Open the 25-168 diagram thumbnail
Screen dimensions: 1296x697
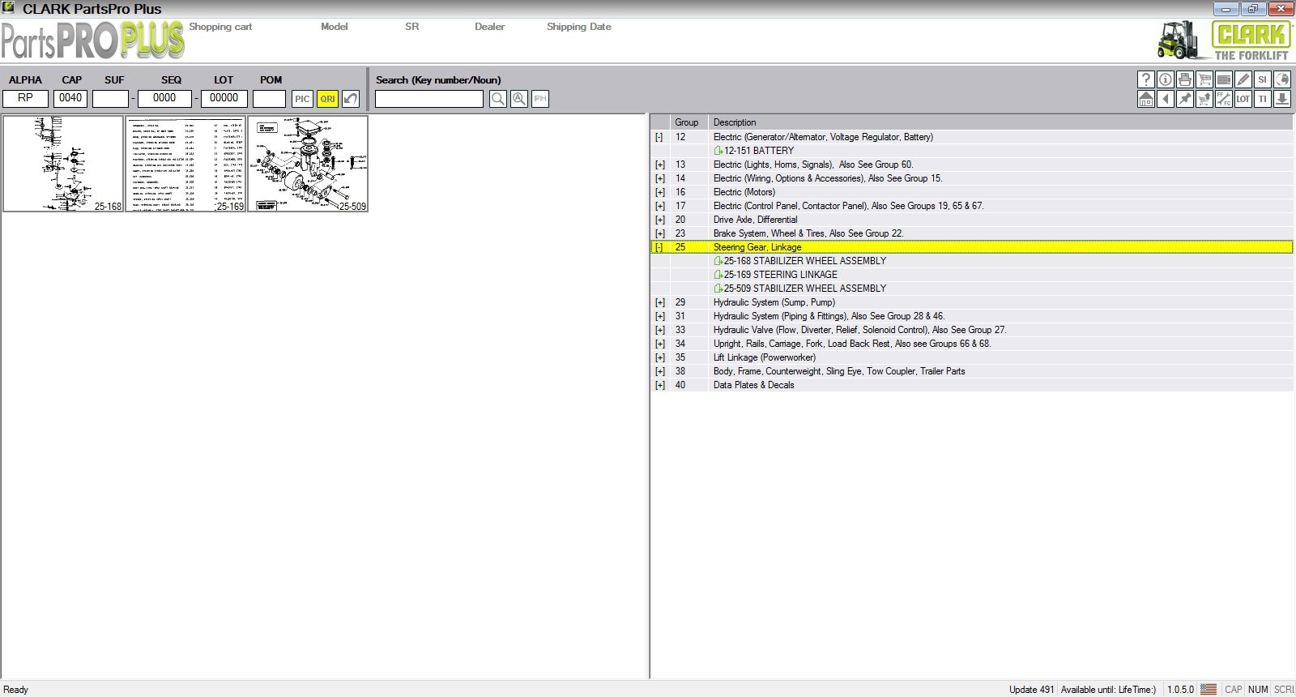[63, 164]
